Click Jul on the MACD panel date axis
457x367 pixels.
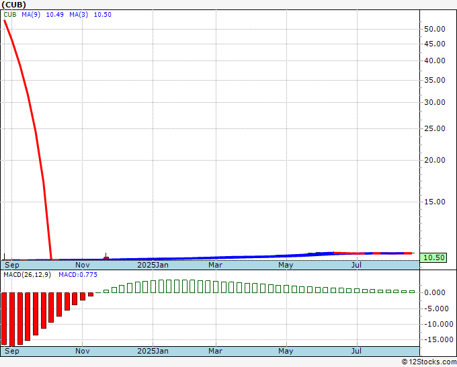[356, 351]
